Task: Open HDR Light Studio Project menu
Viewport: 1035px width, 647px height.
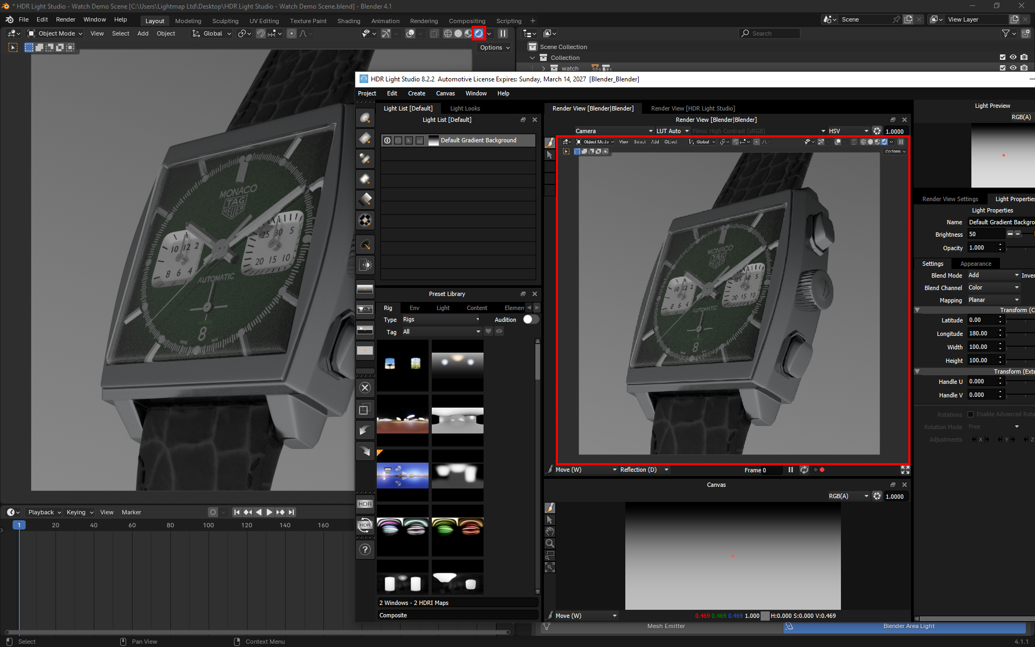Action: point(367,93)
